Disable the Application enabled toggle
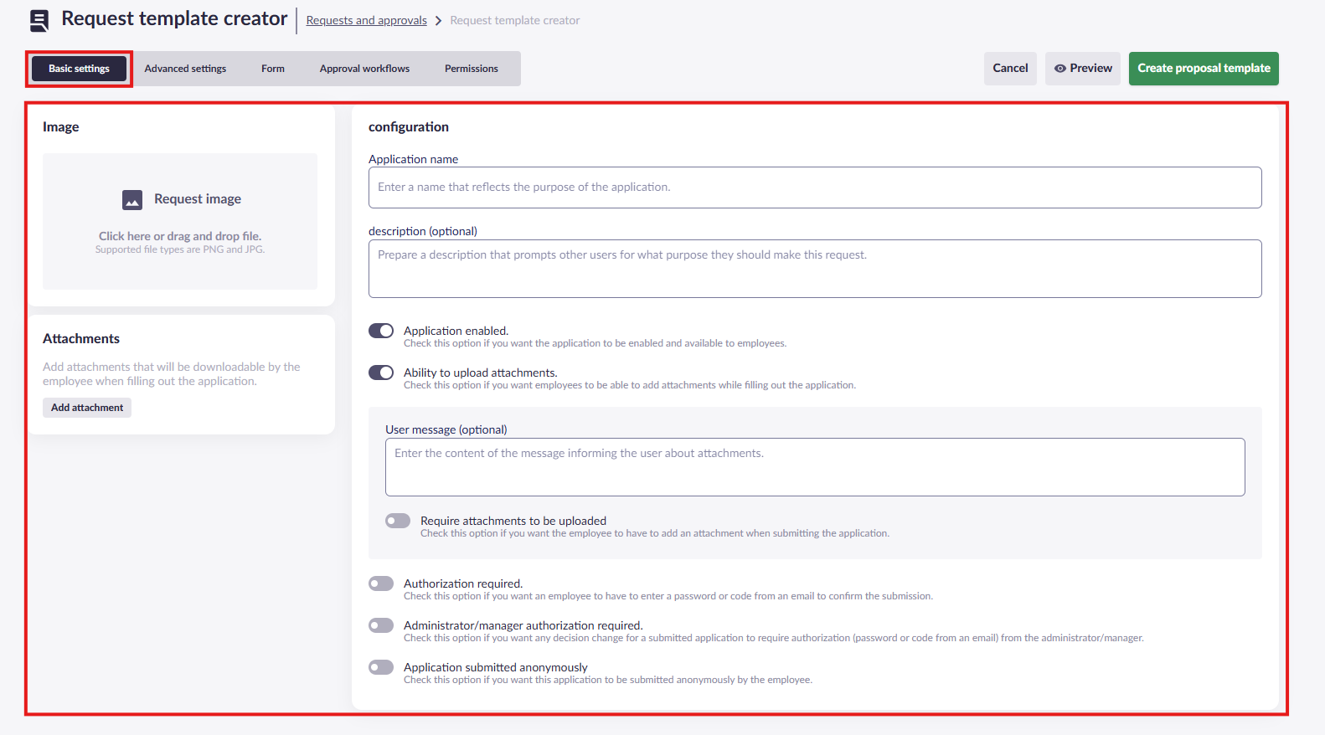 pos(381,331)
